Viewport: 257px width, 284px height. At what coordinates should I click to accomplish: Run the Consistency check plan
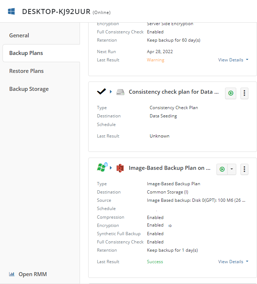[x=230, y=93]
